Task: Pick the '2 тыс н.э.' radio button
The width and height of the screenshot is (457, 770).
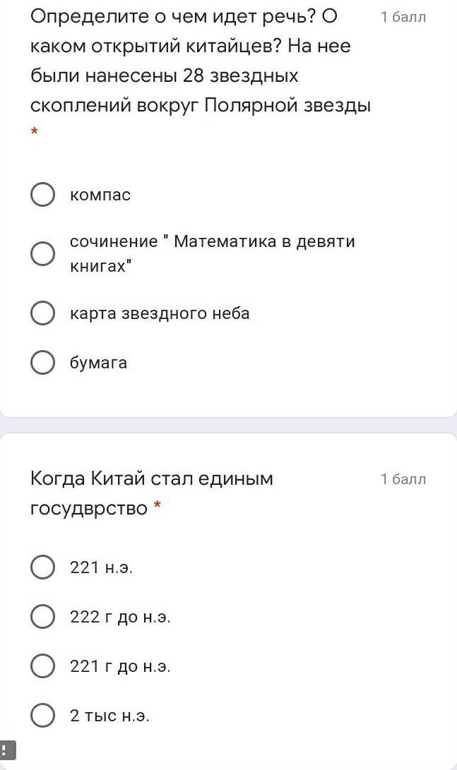Action: point(42,716)
